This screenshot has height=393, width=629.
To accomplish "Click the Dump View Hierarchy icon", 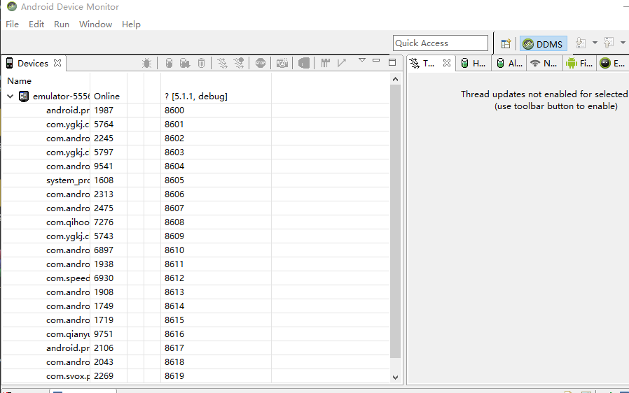I will click(304, 64).
